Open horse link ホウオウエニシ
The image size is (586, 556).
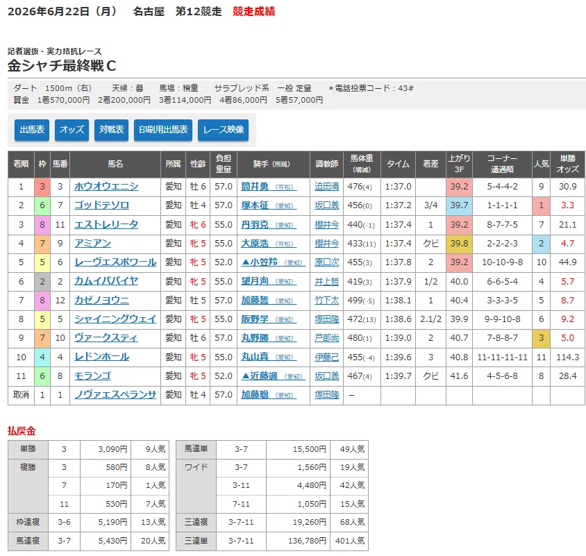click(106, 187)
